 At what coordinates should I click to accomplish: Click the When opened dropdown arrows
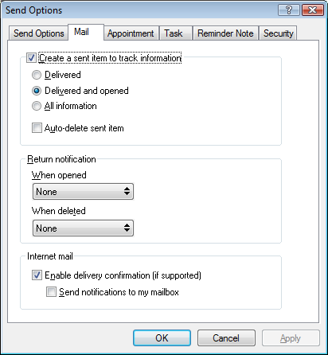[127, 191]
